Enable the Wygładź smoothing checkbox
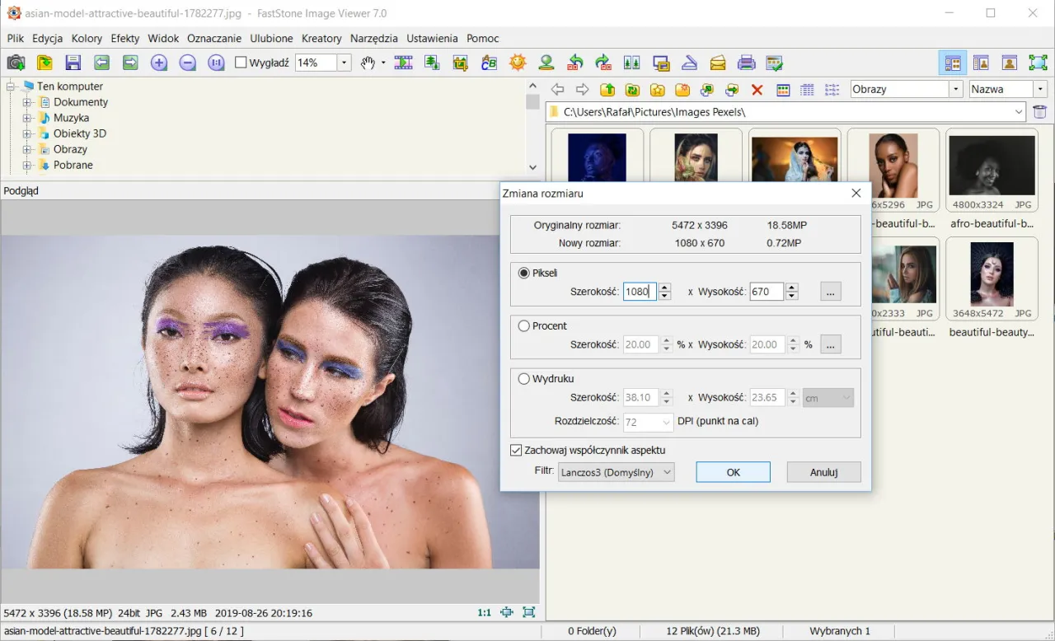Image resolution: width=1055 pixels, height=641 pixels. [239, 62]
